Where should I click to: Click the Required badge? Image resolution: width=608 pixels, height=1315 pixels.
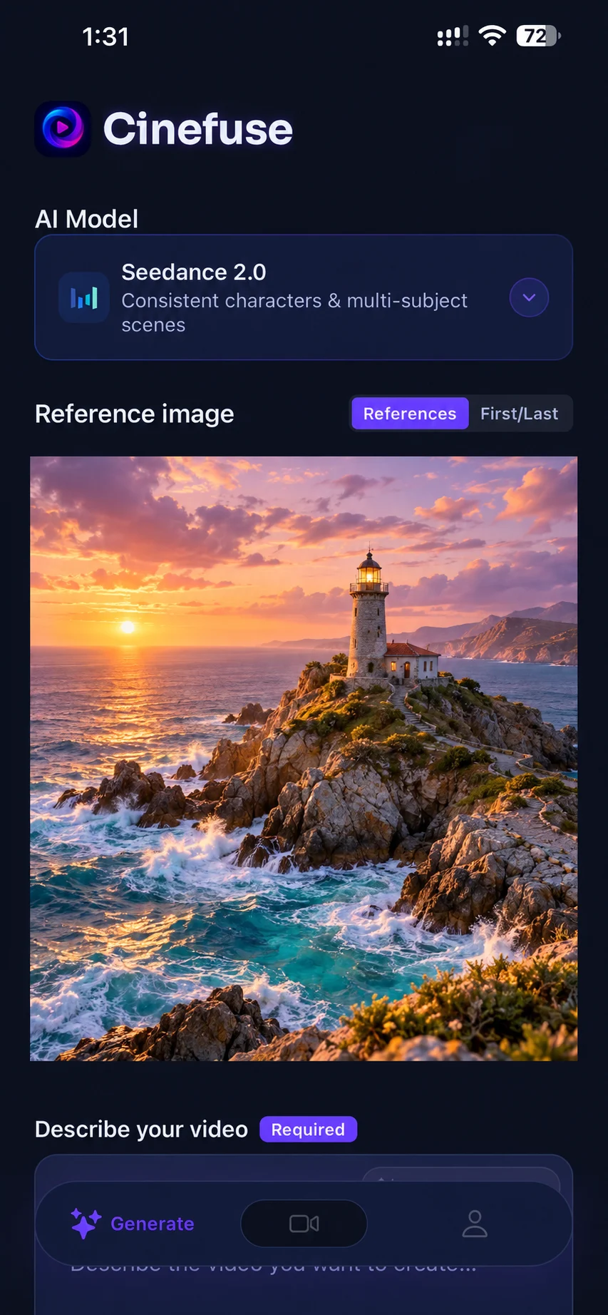[308, 1130]
